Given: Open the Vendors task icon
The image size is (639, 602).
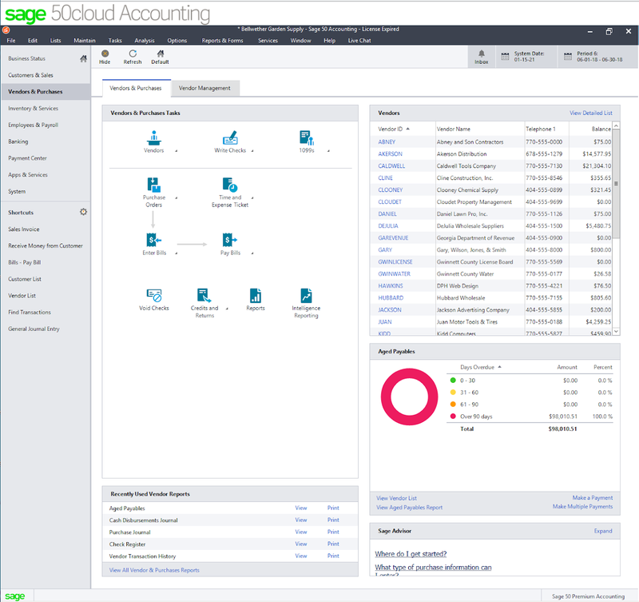Looking at the screenshot, I should click(154, 138).
